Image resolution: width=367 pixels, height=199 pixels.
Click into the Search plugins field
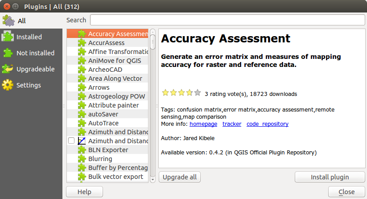click(227, 20)
